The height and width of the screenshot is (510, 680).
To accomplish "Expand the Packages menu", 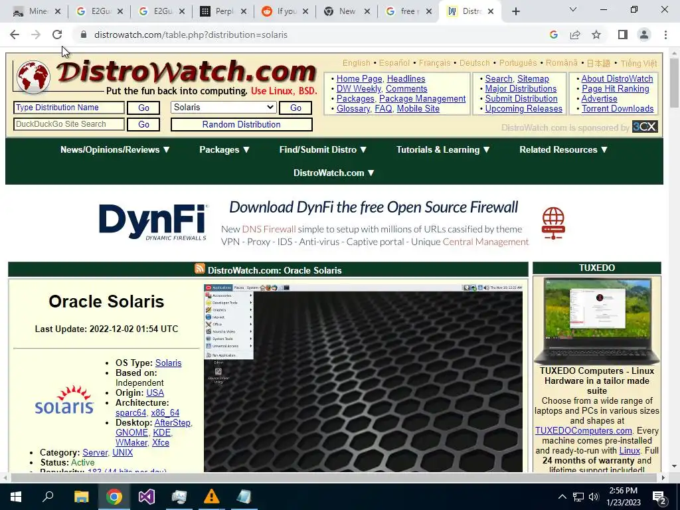I will click(x=224, y=149).
